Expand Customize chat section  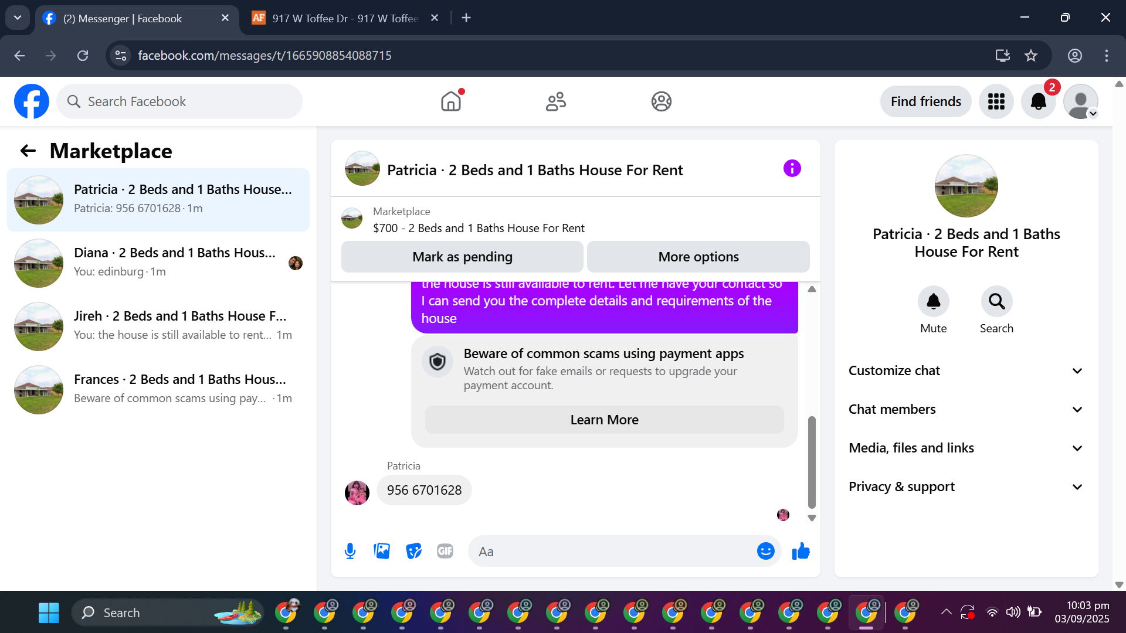(x=966, y=370)
